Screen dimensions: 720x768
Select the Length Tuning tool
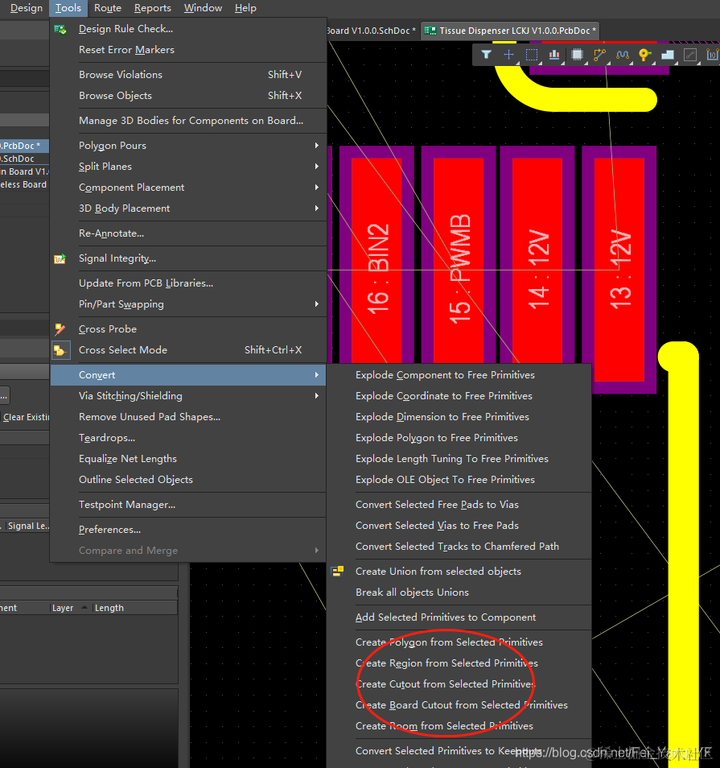click(x=622, y=55)
